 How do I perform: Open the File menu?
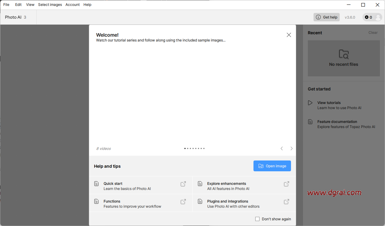coord(6,5)
